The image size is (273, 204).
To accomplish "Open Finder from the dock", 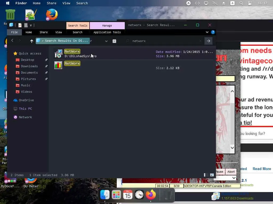I will click(105, 195).
